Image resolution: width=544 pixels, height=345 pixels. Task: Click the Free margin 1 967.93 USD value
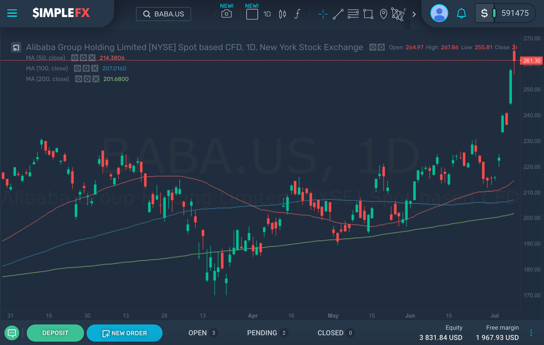[497, 337]
